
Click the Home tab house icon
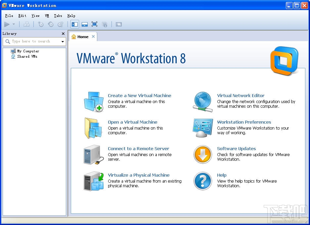click(74, 37)
